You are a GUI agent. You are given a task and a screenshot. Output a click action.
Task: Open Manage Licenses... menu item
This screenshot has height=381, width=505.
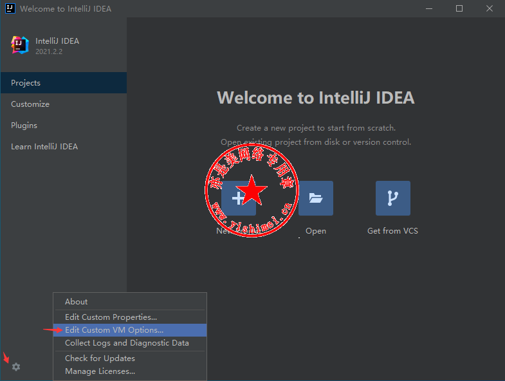[x=130, y=371]
